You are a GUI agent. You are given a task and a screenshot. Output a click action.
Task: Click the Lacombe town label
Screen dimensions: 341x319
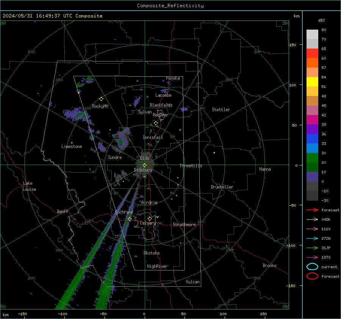163,95
